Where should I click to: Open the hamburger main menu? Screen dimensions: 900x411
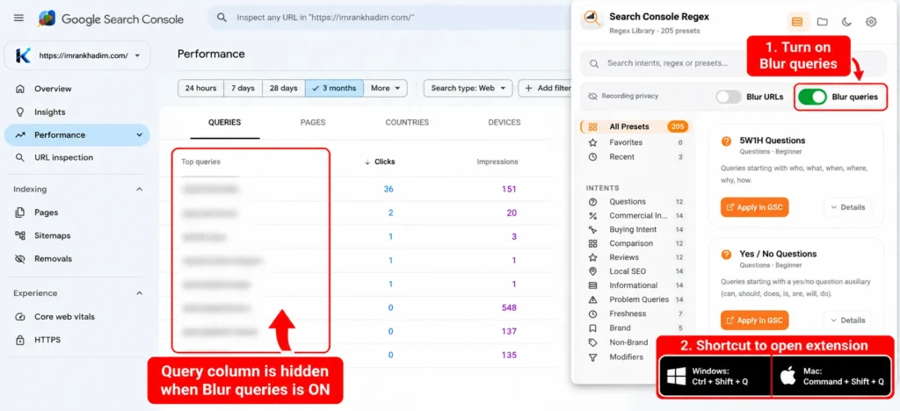pos(19,18)
